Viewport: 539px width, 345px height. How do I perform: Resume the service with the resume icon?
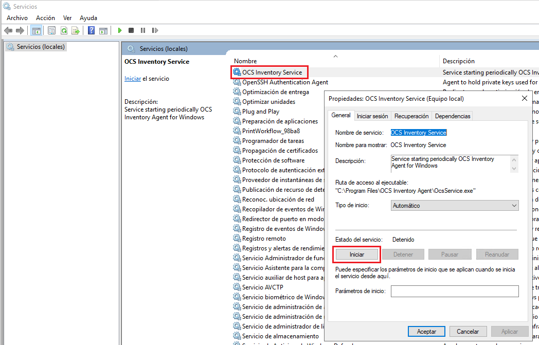(155, 30)
